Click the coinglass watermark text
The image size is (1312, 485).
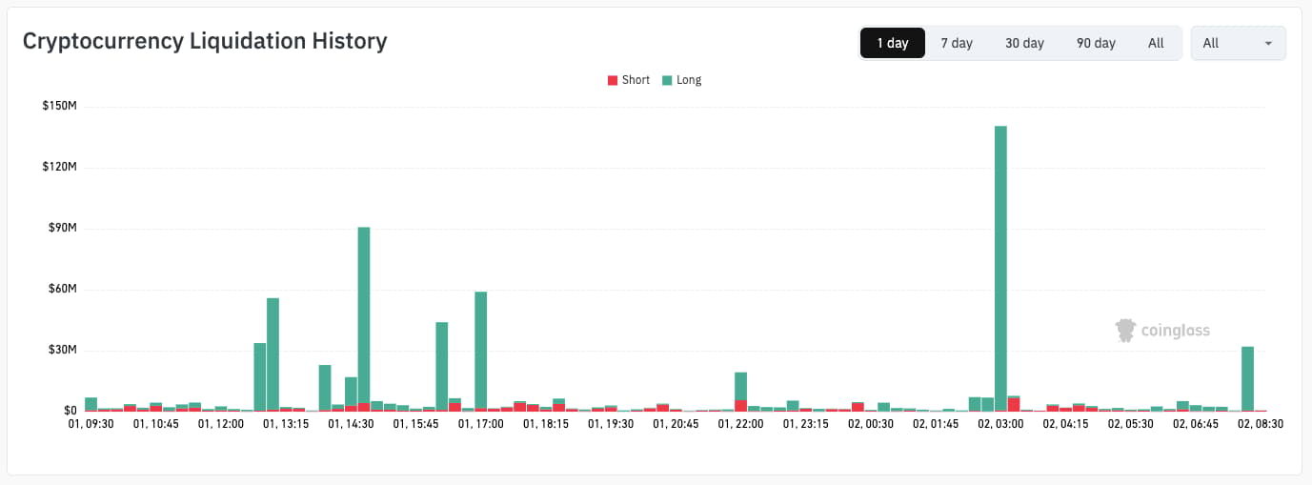(1176, 331)
